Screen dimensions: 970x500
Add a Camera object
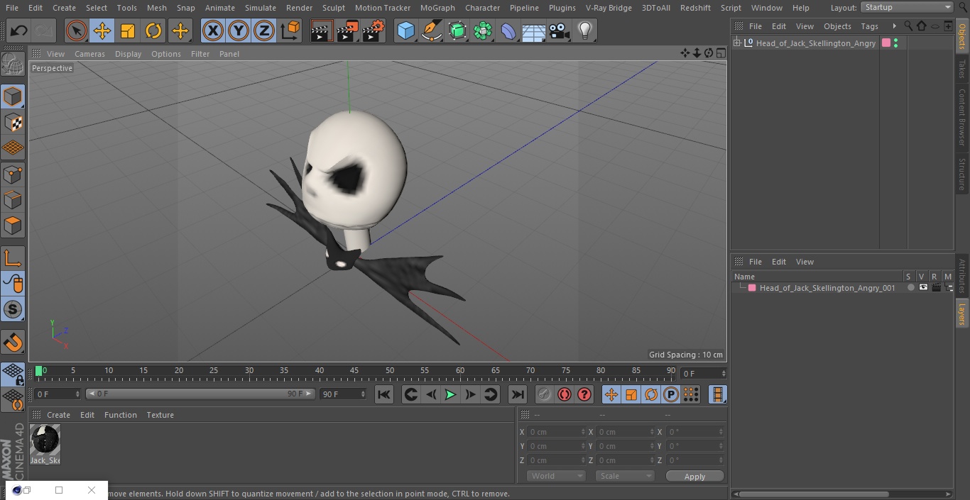(x=560, y=31)
